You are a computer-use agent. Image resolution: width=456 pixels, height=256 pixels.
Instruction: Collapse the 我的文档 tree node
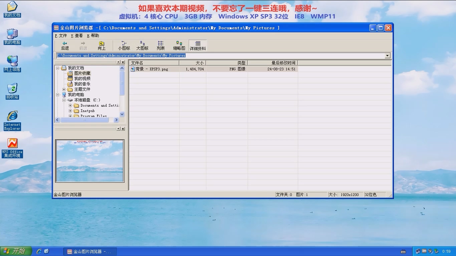57,68
